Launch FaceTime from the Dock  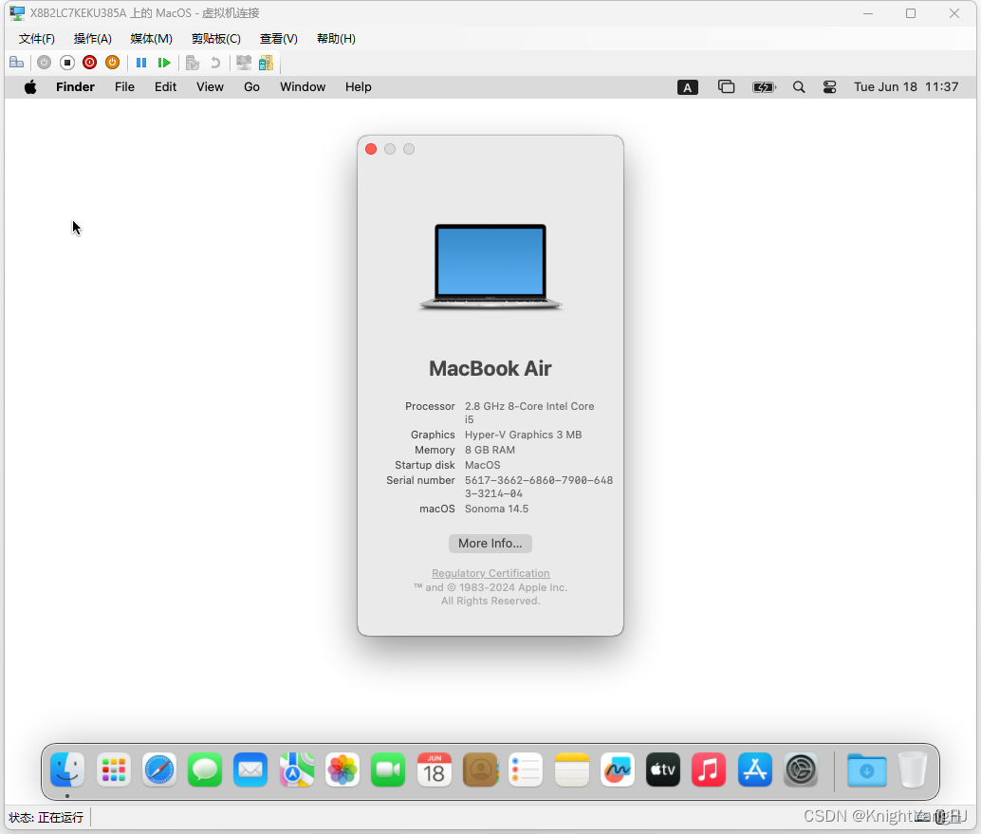coord(388,770)
